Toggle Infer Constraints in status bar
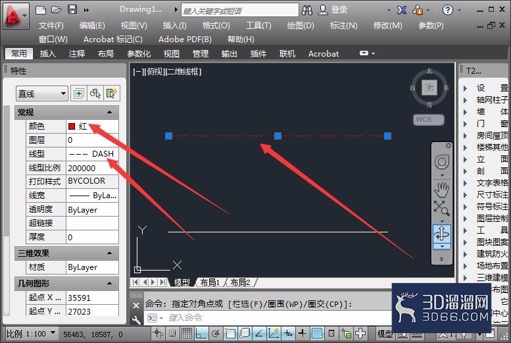Image resolution: width=511 pixels, height=343 pixels. tap(158, 333)
